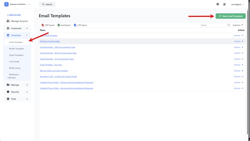Click the New Email Template button
This screenshot has height=141, width=250.
[231, 16]
